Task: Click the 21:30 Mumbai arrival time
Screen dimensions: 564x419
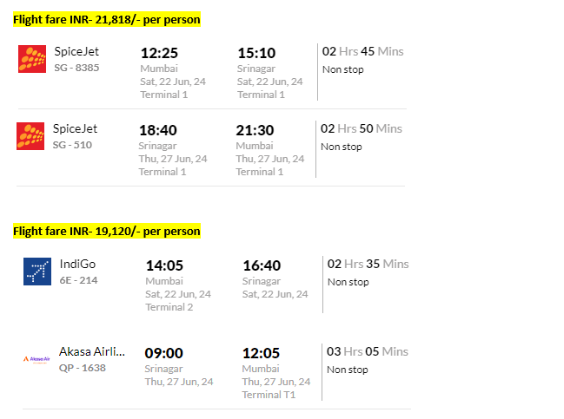Action: point(255,130)
